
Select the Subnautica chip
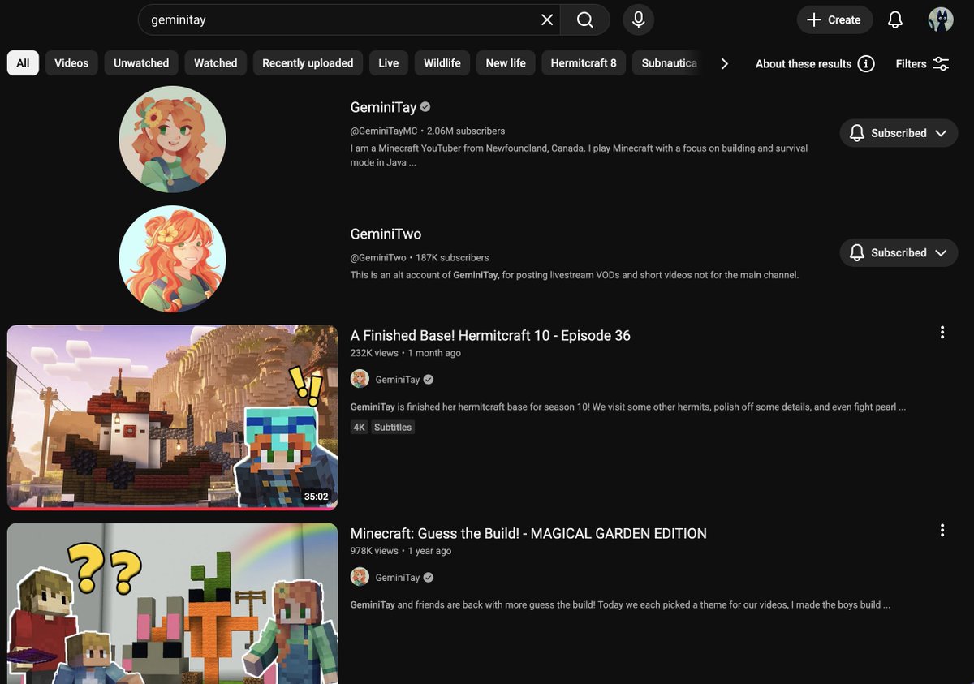point(669,63)
